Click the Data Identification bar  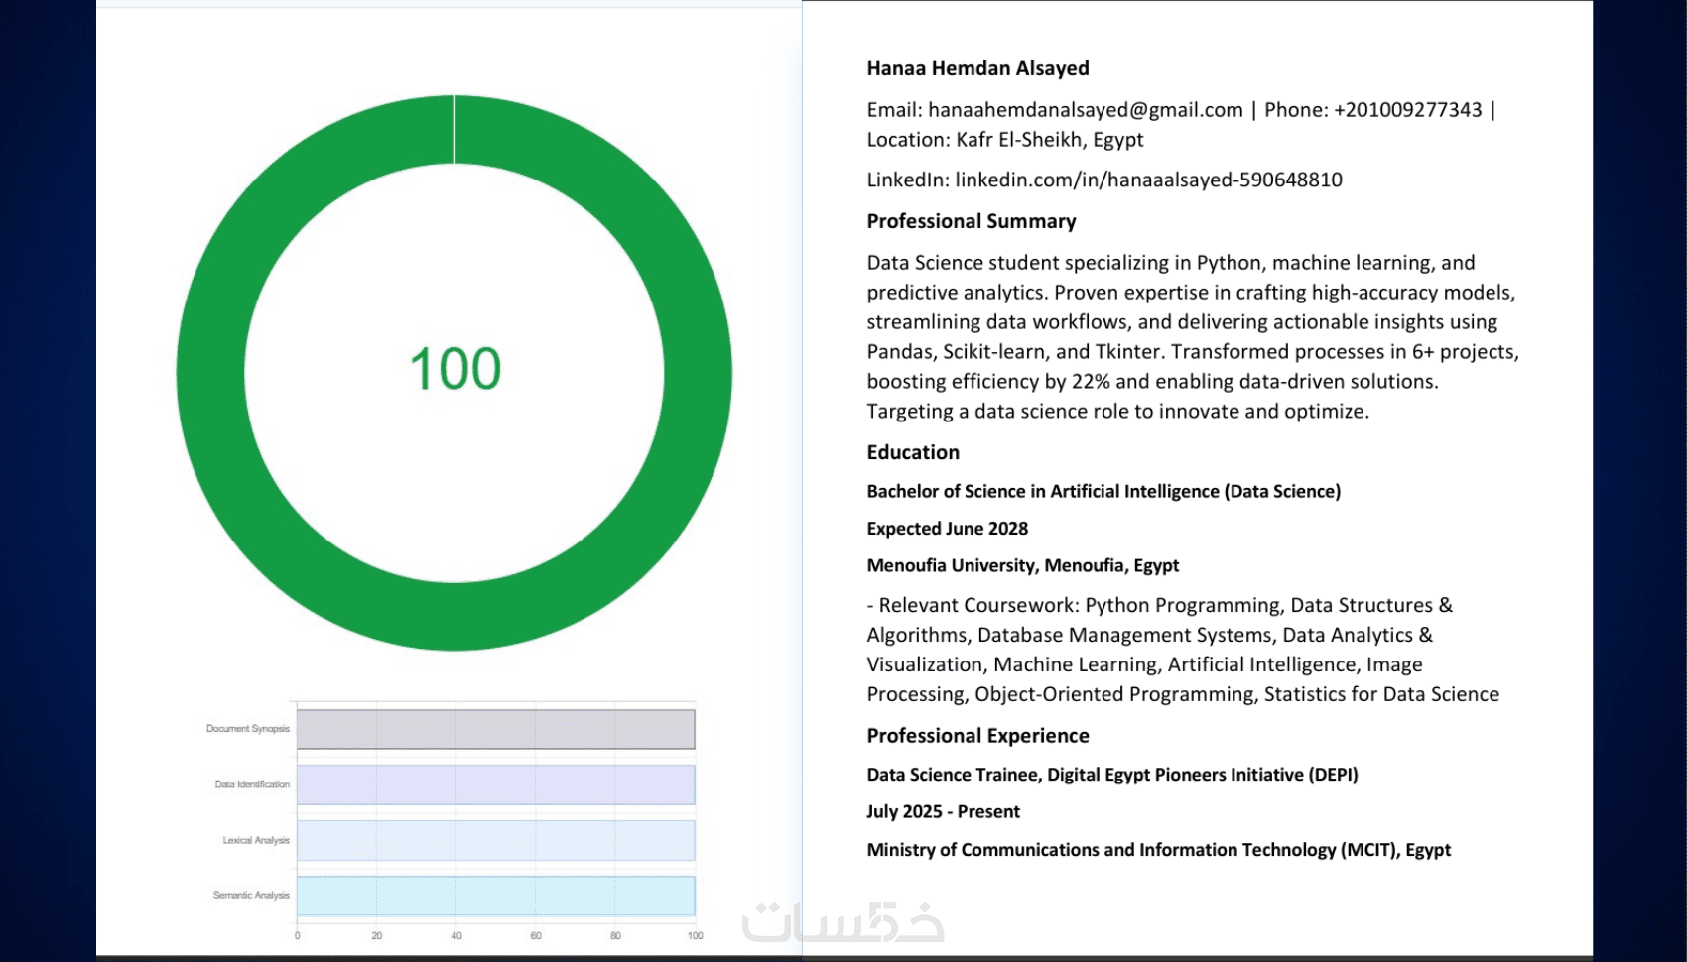pos(495,784)
